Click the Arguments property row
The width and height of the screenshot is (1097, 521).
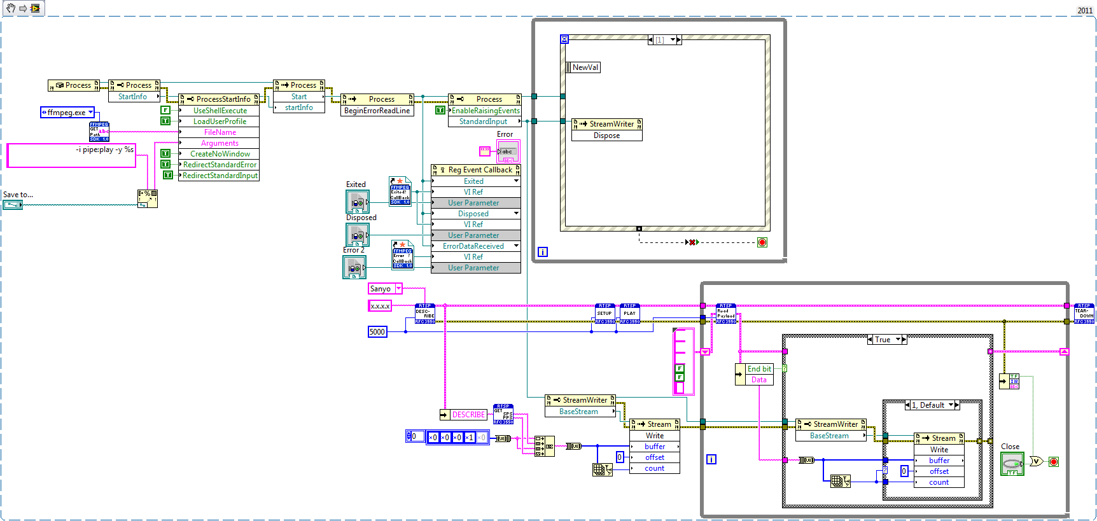(x=219, y=143)
